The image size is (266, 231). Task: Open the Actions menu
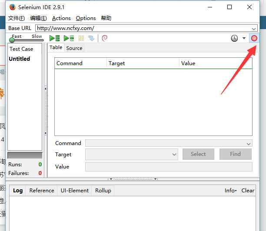[61, 18]
